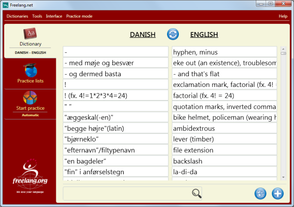The width and height of the screenshot is (294, 207).
Task: Select the "og dermed basta" entry
Action: 116,74
